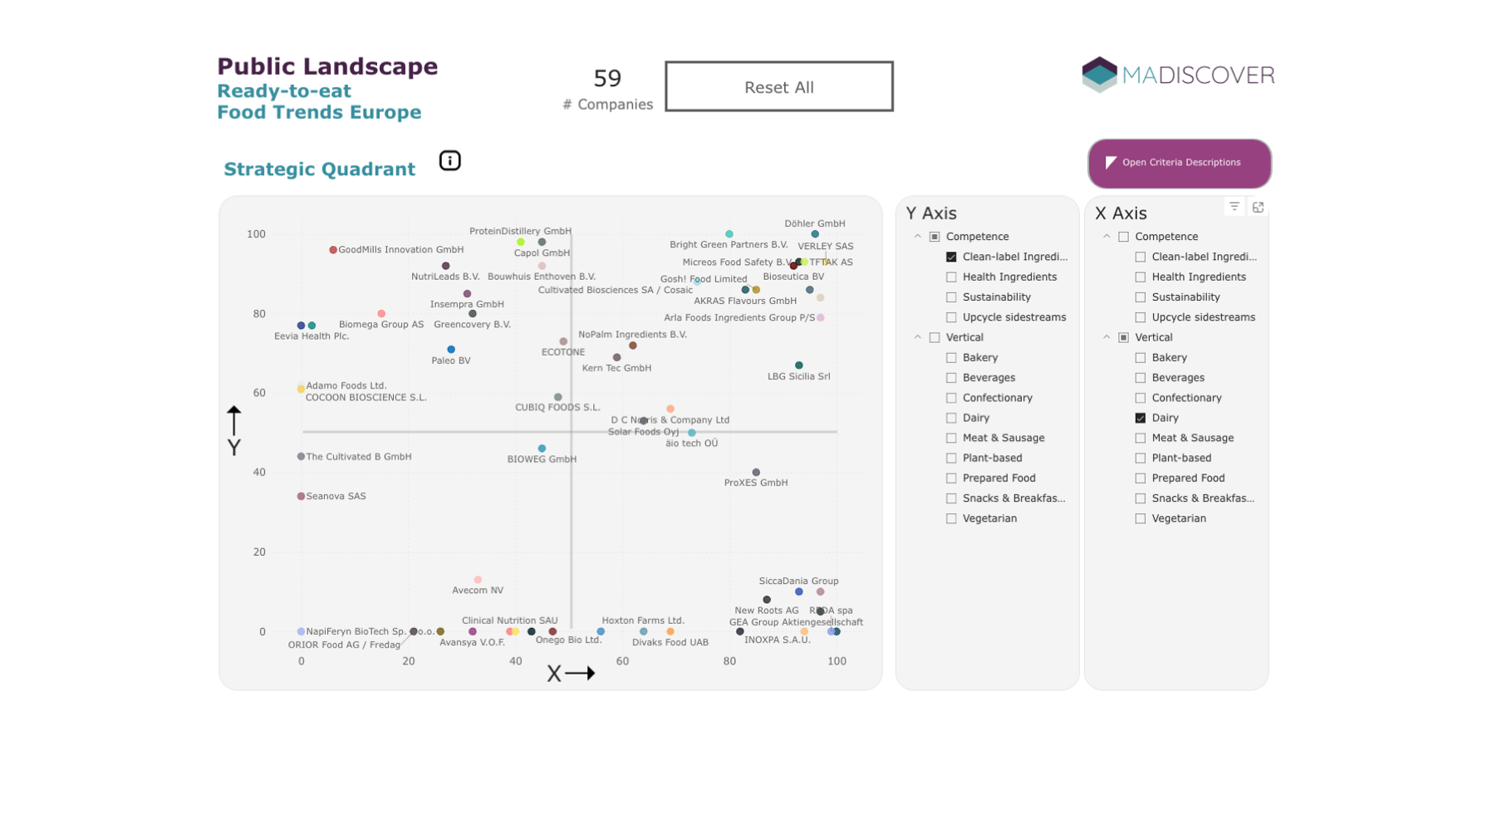Click focus mode icon on X Axis panel
Viewport: 1492px width, 839px height.
[x=1258, y=207]
